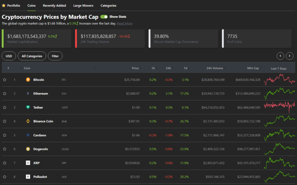The height and width of the screenshot is (185, 297).
Task: Open the All Categories dropdown
Action: click(32, 56)
